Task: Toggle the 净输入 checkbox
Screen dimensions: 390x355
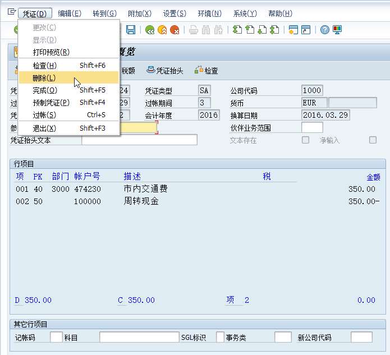Action: [373, 140]
